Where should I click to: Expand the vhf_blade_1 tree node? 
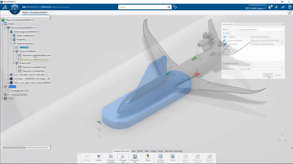[8, 79]
